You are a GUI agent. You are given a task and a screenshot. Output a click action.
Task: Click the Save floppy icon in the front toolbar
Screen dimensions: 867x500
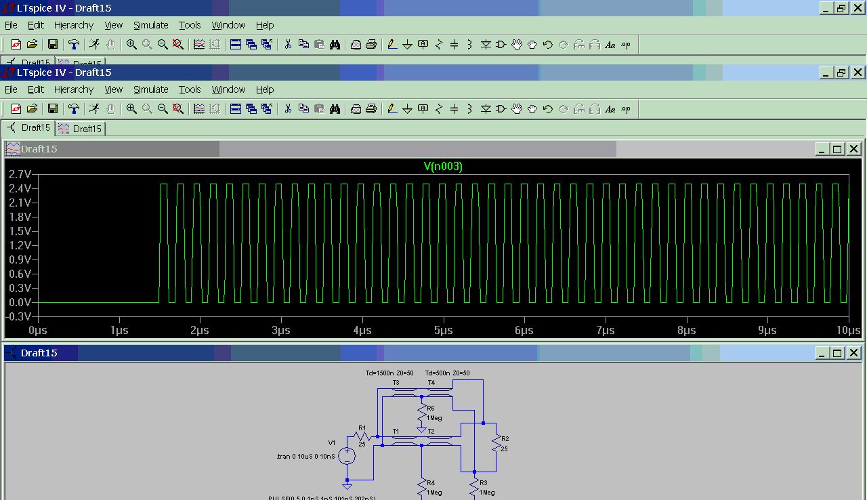(x=53, y=109)
